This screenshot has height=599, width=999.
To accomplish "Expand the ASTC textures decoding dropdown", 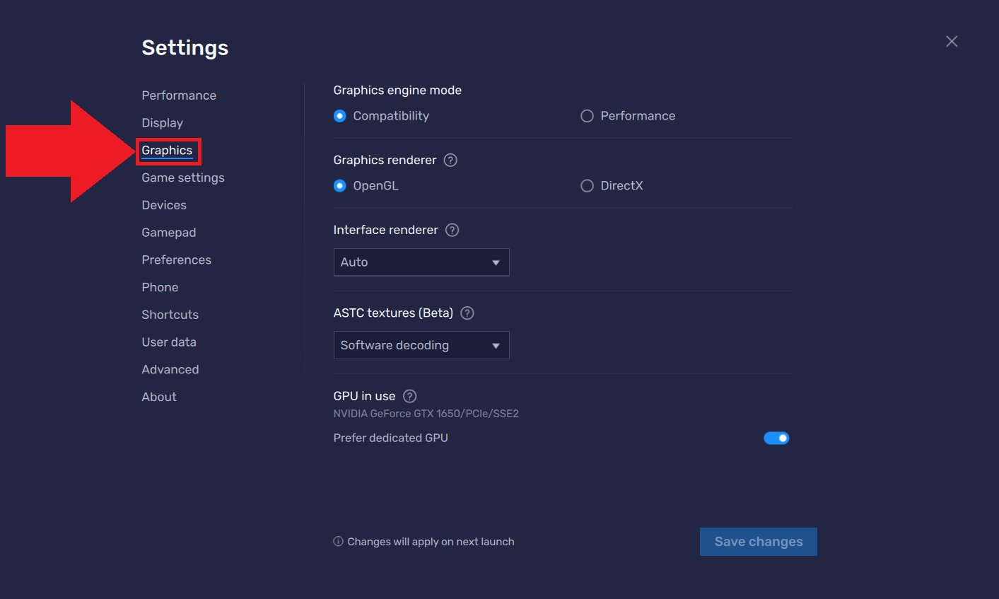I will pyautogui.click(x=421, y=345).
